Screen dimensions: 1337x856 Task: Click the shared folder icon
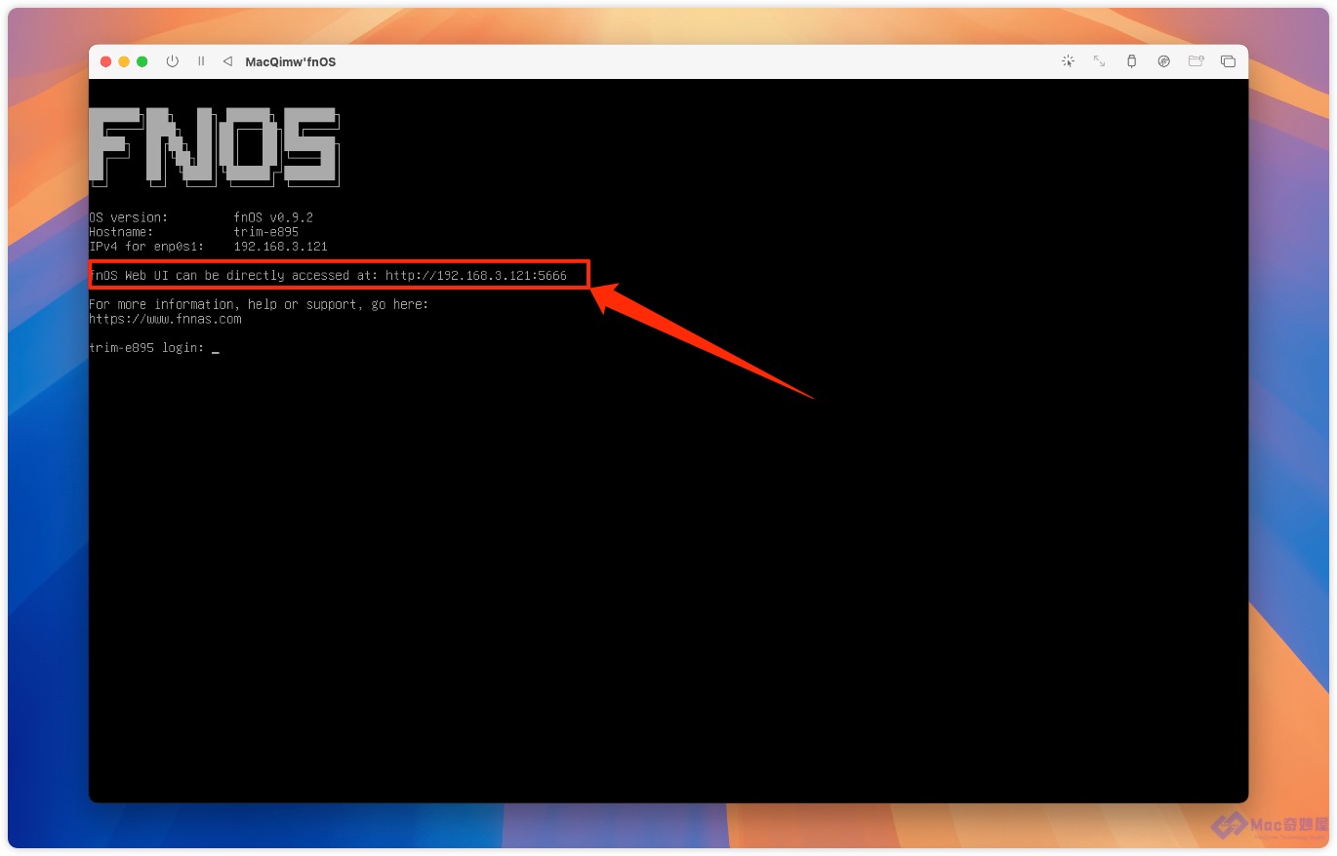[1195, 61]
